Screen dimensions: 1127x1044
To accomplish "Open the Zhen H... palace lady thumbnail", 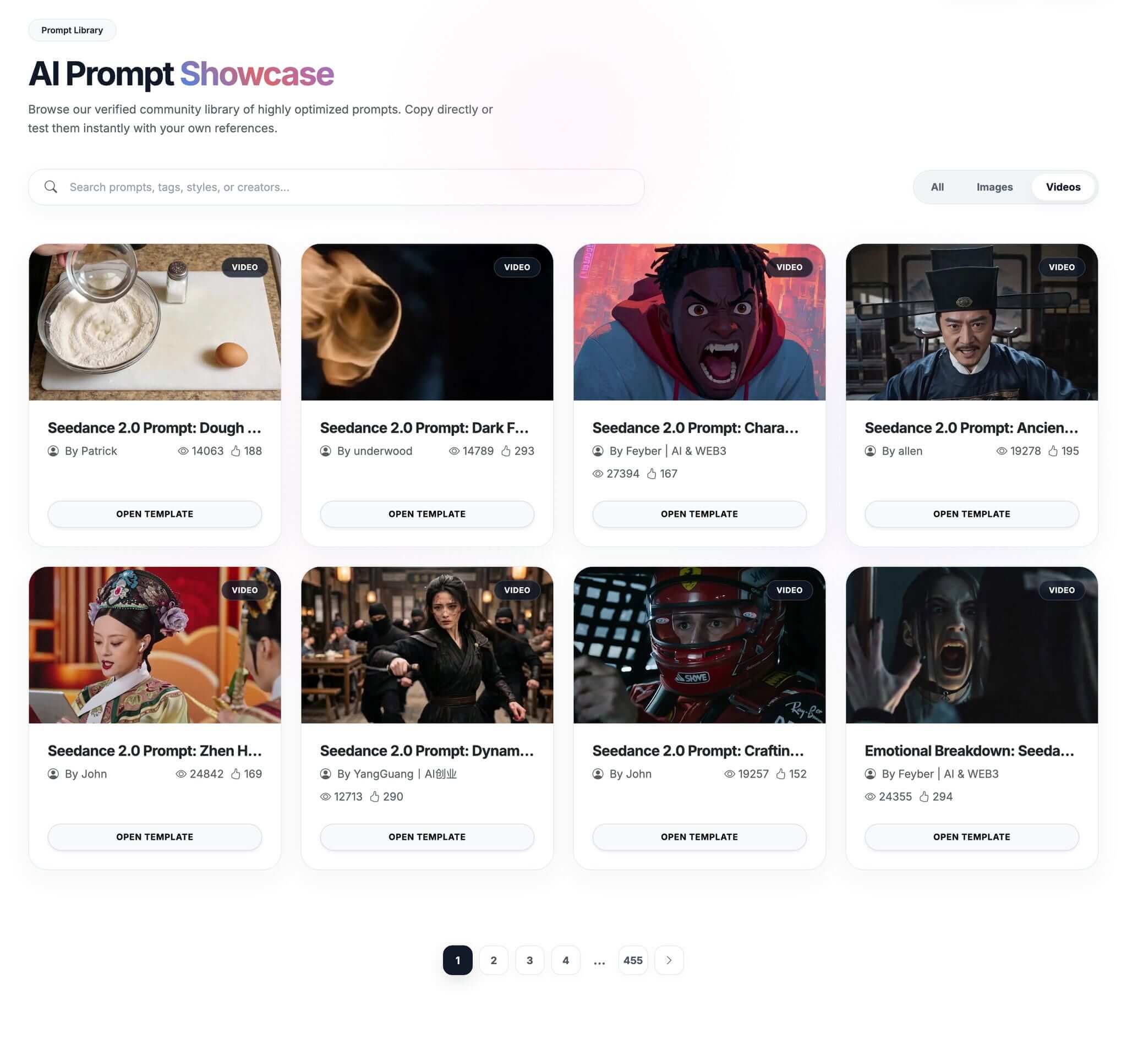I will pos(155,645).
